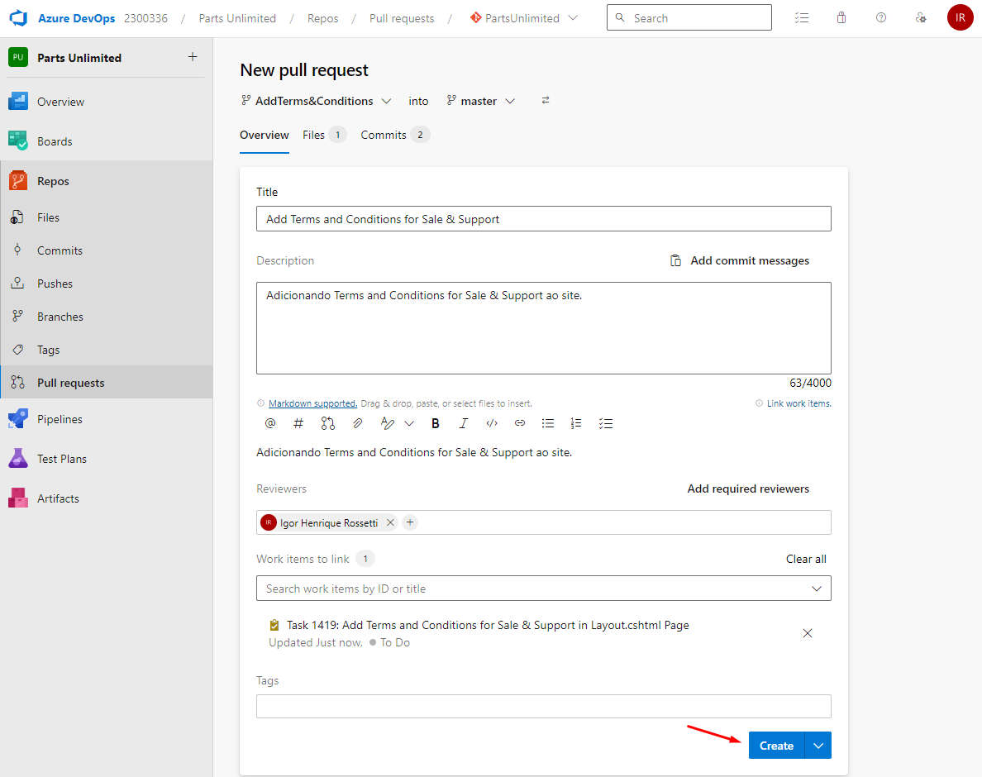Attach a file with the paperclip icon

357,423
